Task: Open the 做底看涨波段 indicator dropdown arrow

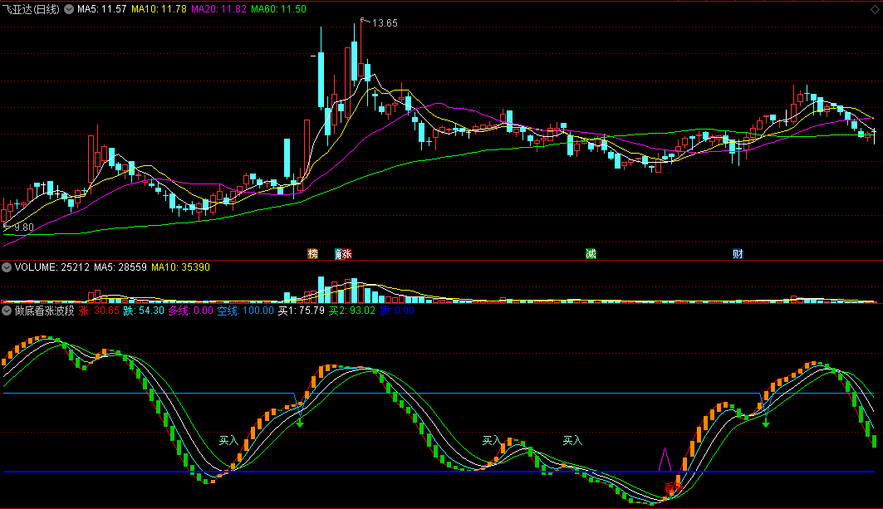Action: (x=7, y=311)
